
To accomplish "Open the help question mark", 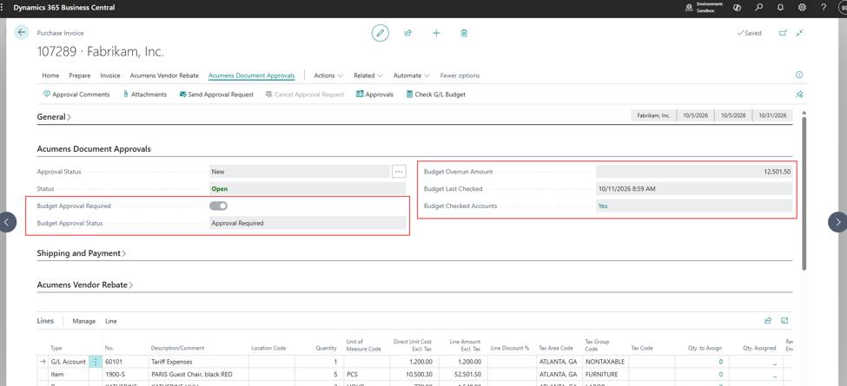I will [824, 8].
